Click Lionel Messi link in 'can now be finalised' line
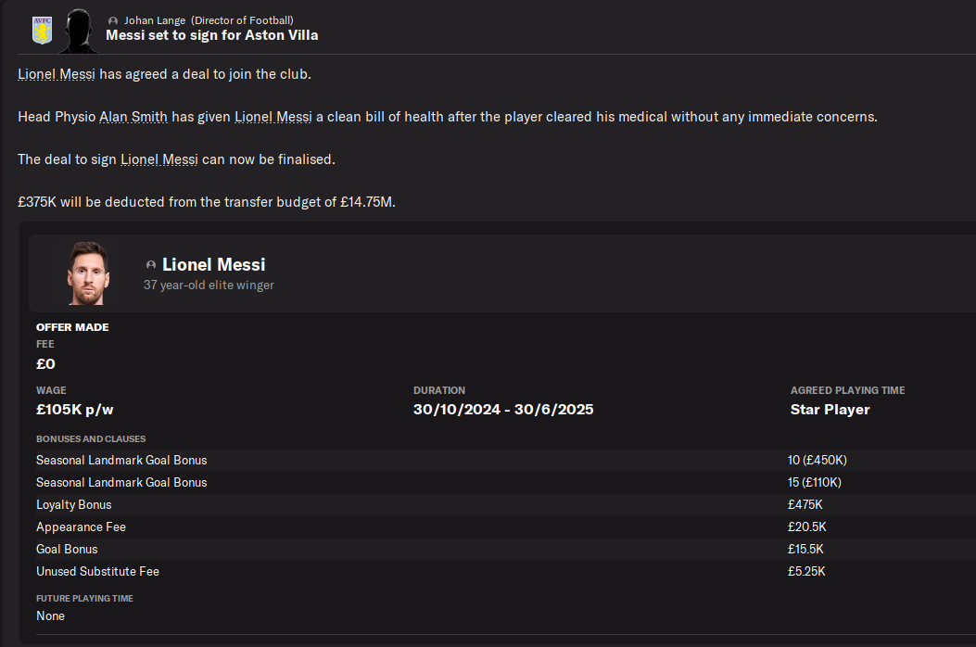976x647 pixels. click(x=158, y=159)
